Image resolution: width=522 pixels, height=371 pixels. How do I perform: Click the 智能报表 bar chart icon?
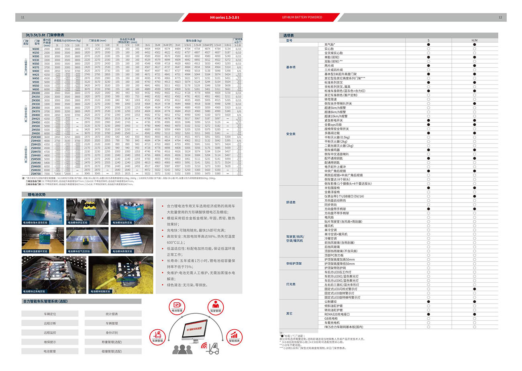pos(234,337)
